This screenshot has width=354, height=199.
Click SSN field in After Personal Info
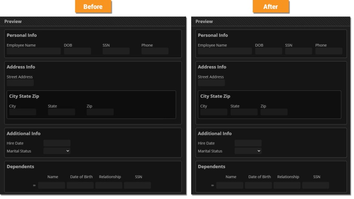[298, 51]
